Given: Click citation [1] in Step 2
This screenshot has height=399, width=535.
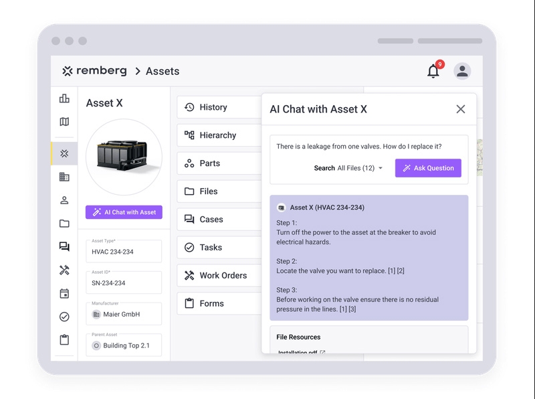Looking at the screenshot, I should click(392, 271).
